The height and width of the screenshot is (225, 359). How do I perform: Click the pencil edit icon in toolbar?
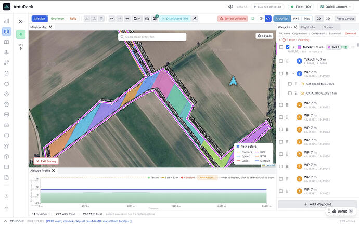(x=195, y=19)
